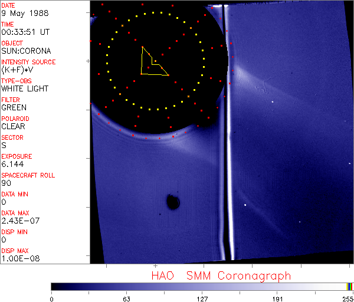Click the 00:33:51 UT time value
The height and width of the screenshot is (302, 354).
coord(24,32)
